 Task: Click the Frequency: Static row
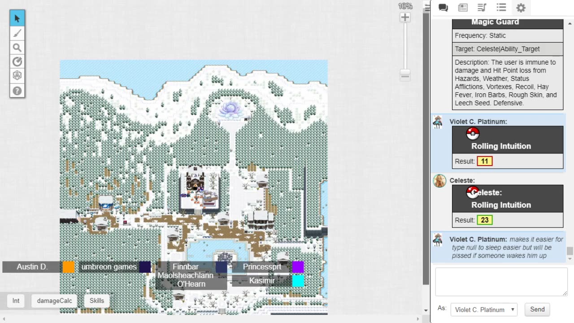click(508, 35)
